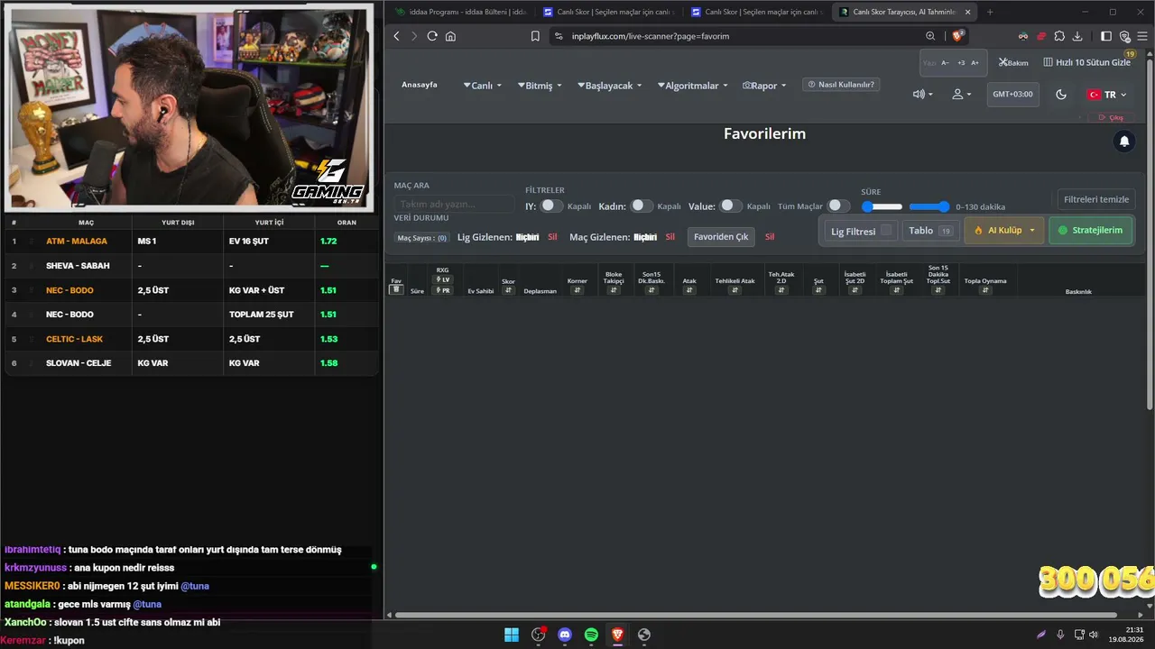Open Brave Shields lion icon
Screen dimensions: 1155x649
957,36
